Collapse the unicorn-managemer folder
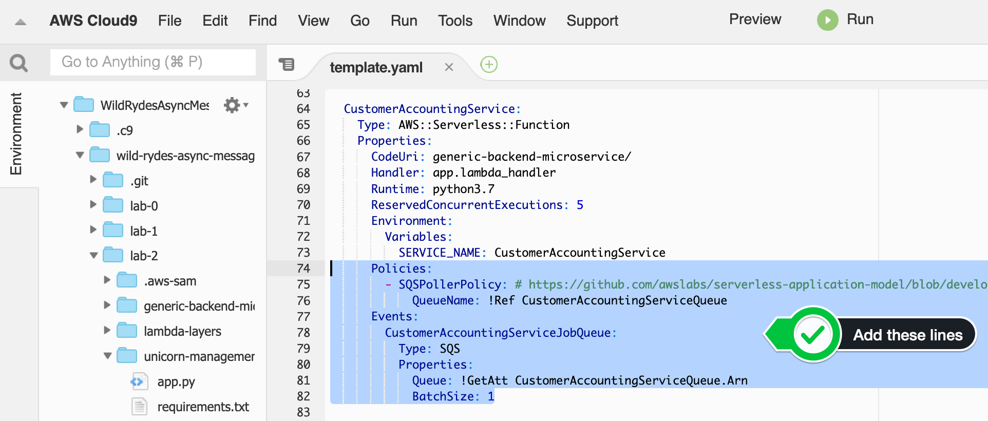The width and height of the screenshot is (988, 421). (108, 356)
